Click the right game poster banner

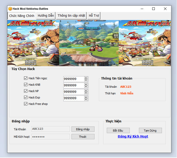click(x=145, y=43)
